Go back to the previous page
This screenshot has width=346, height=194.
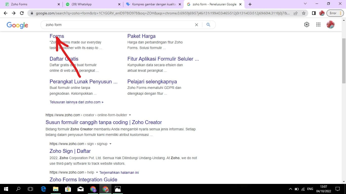pyautogui.click(x=6, y=13)
